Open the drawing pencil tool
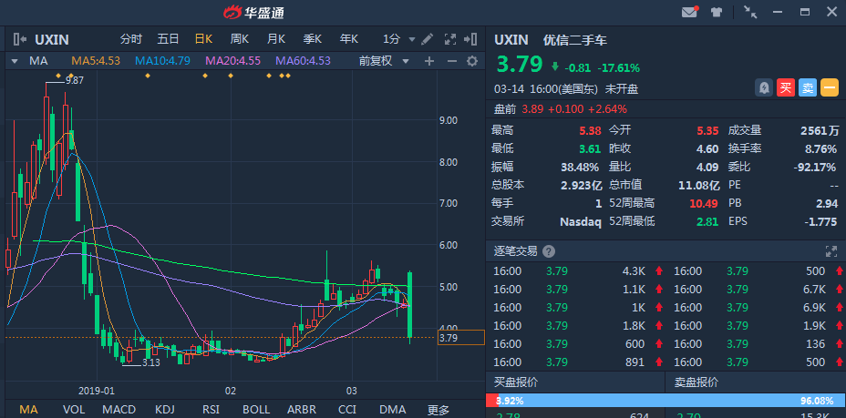 pyautogui.click(x=428, y=39)
